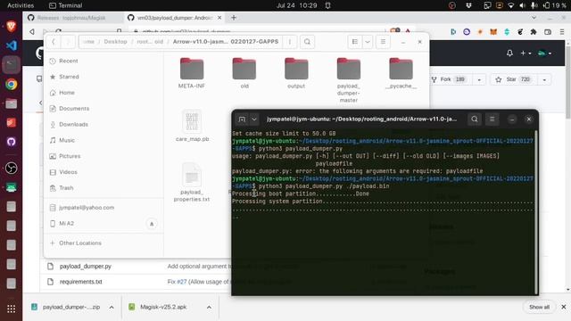Search in the terminal window
Screen dimensions: 571x321
[475, 119]
